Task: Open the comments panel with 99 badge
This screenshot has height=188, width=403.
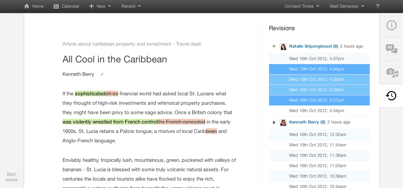Action: 391,49
